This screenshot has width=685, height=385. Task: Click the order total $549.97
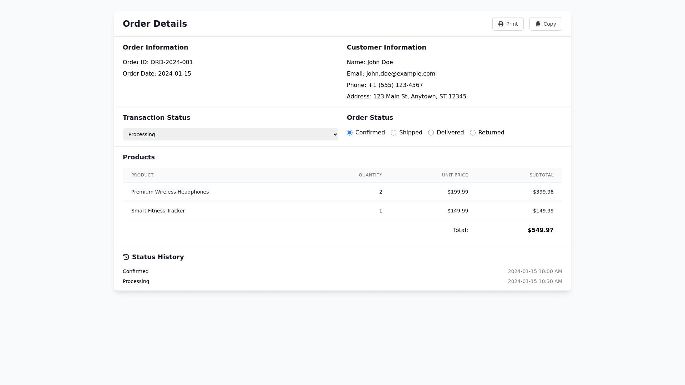[541, 230]
